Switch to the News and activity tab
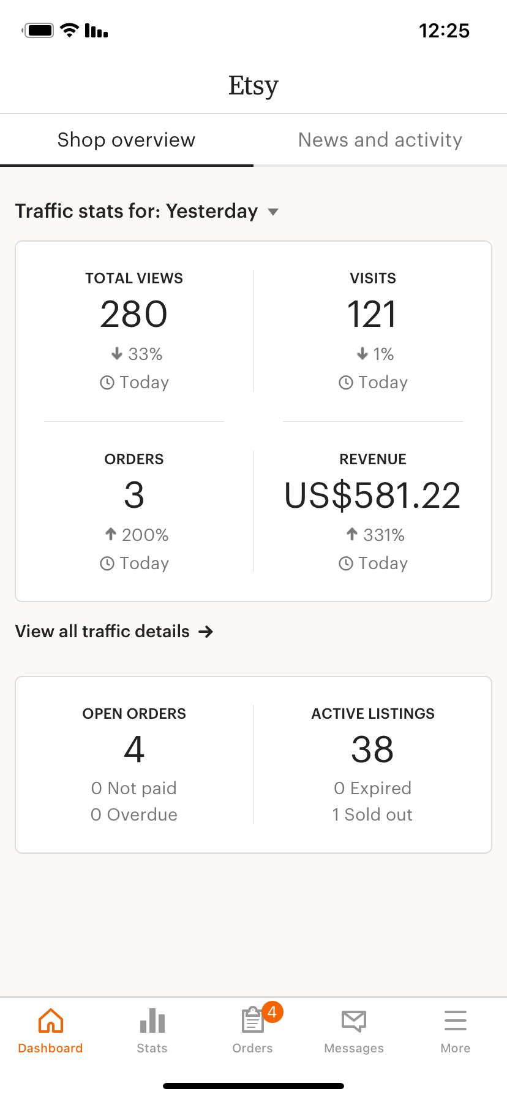The height and width of the screenshot is (1099, 507). 380,140
